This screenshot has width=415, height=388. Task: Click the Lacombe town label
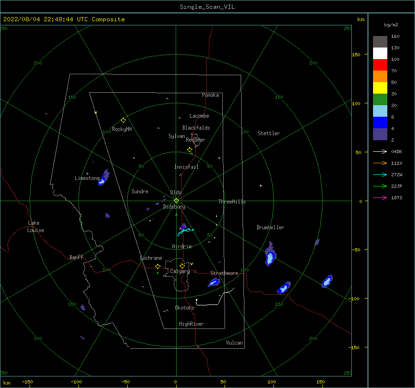click(x=199, y=116)
